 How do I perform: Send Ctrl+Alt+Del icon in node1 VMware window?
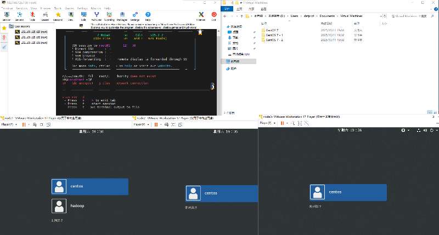tap(35, 124)
